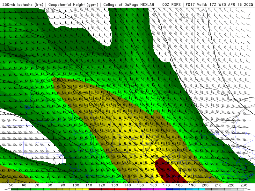Click the legend value 110
The image size is (255, 191).
coord(89,185)
